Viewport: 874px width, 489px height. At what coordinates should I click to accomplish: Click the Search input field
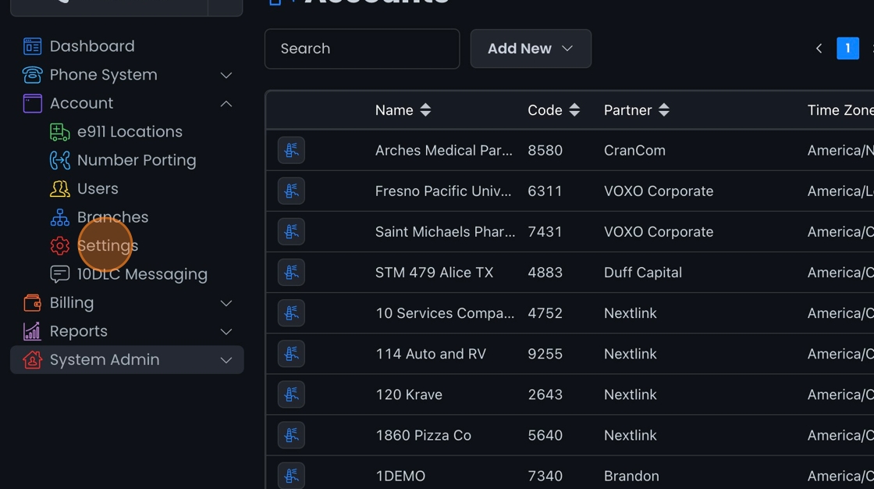(362, 48)
